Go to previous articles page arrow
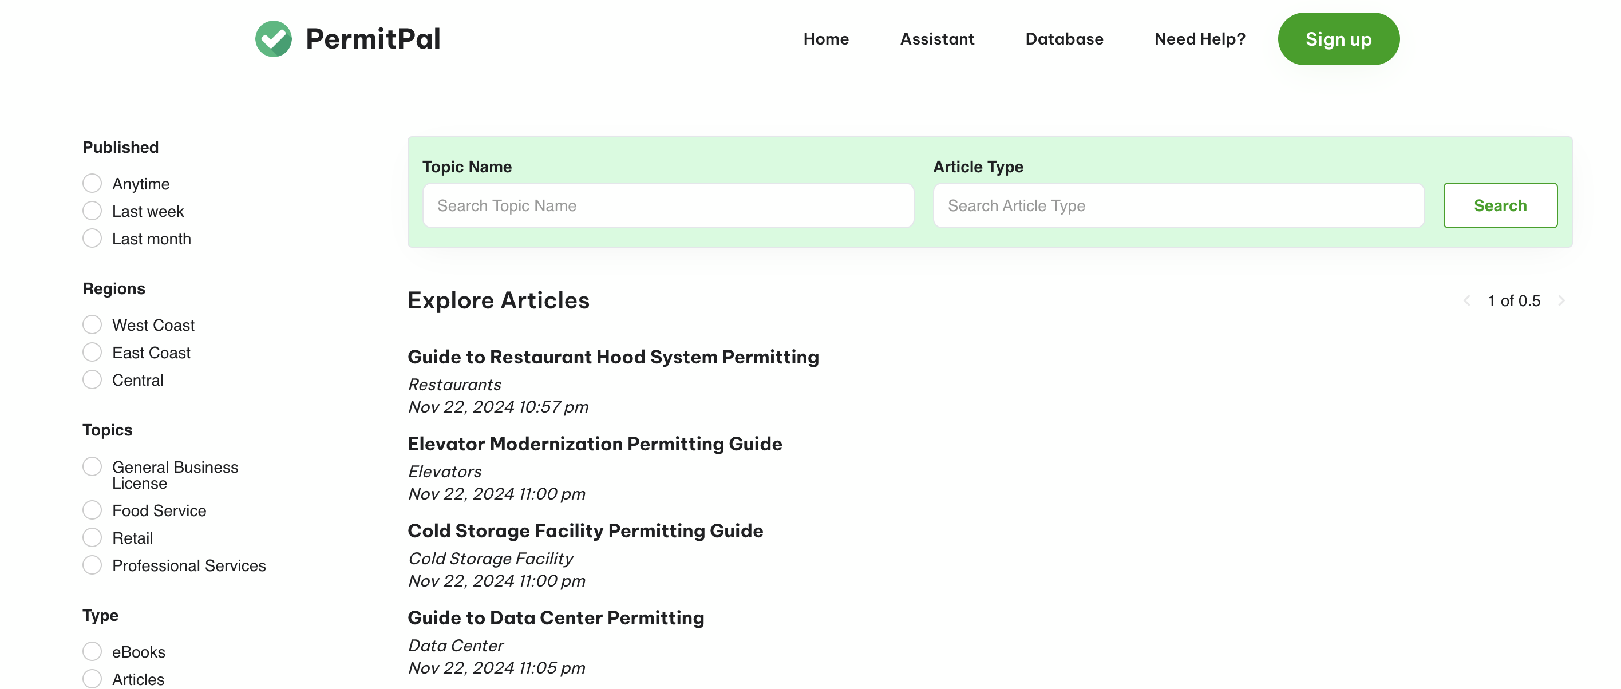 pyautogui.click(x=1467, y=301)
